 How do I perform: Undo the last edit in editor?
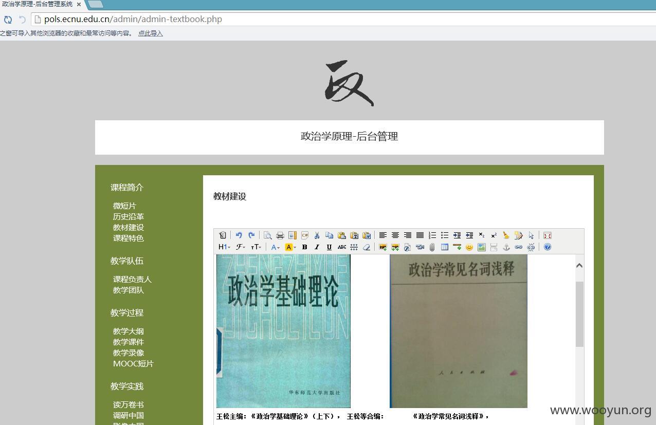[239, 235]
